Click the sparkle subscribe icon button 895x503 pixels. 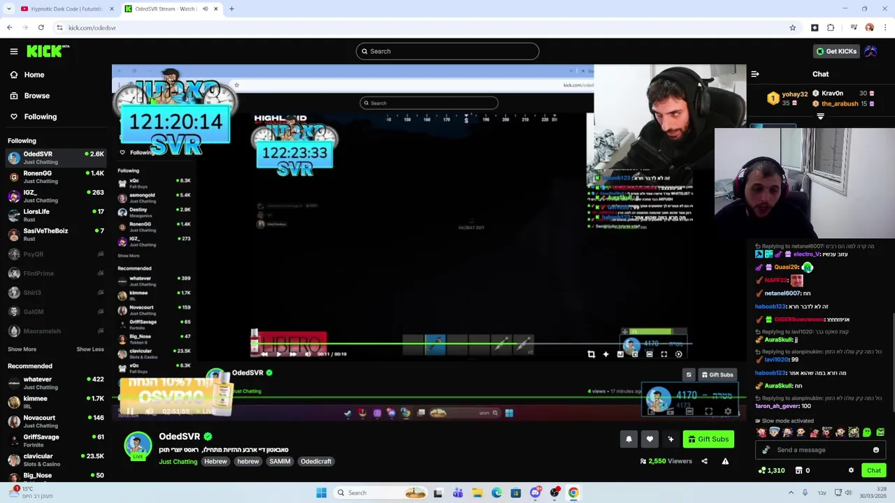[671, 439]
